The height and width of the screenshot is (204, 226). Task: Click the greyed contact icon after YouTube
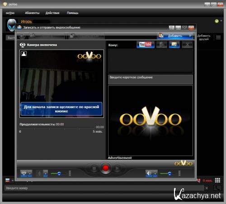(x=161, y=45)
